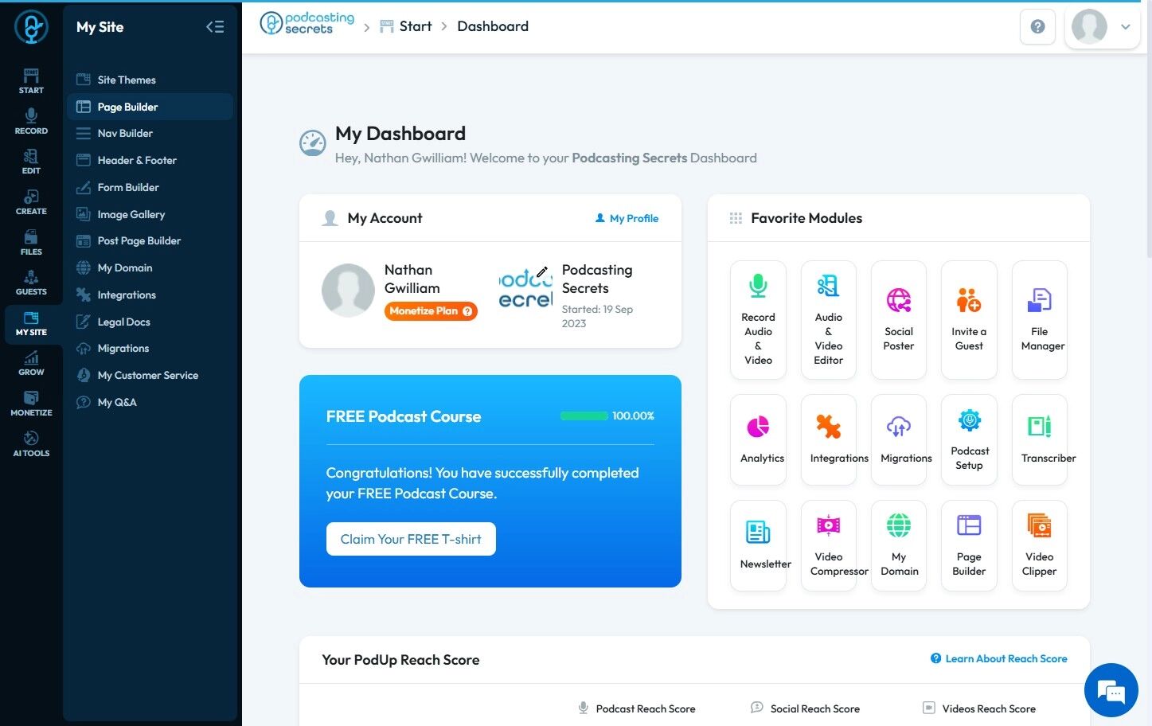Viewport: 1152px width, 726px height.
Task: Collapse the My Site sidebar panel
Action: pos(215,27)
